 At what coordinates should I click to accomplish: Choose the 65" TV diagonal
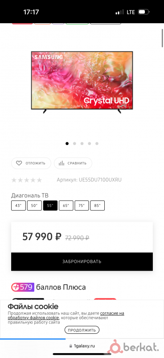pyautogui.click(x=66, y=205)
